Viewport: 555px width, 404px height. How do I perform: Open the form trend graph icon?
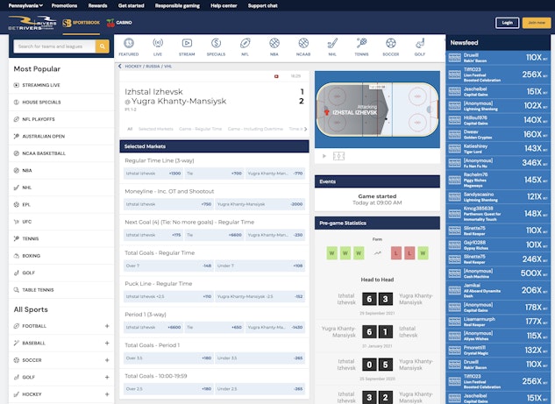coord(378,253)
